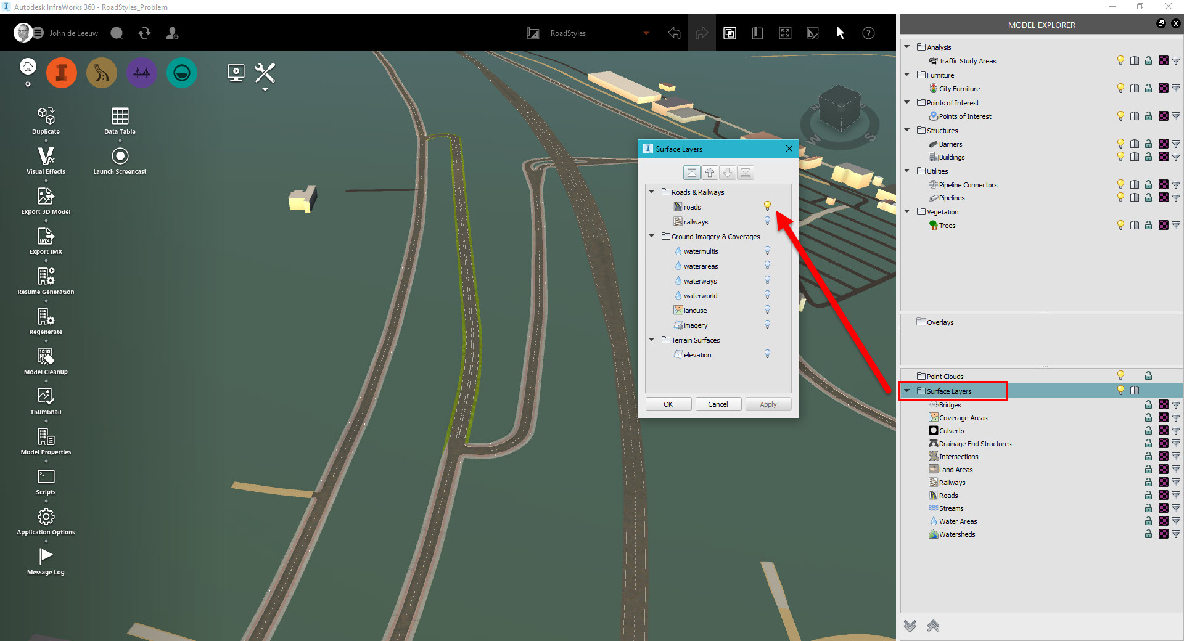Collapse Terrain Surfaces group
1184x641 pixels.
(x=651, y=340)
